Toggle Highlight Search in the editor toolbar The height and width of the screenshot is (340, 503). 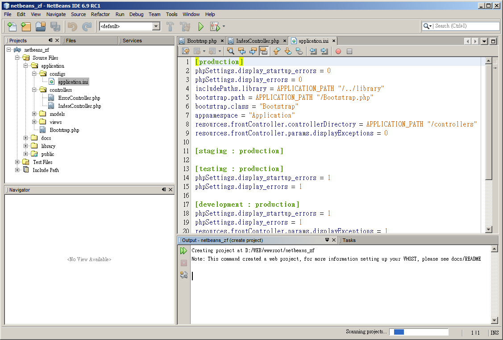click(264, 51)
